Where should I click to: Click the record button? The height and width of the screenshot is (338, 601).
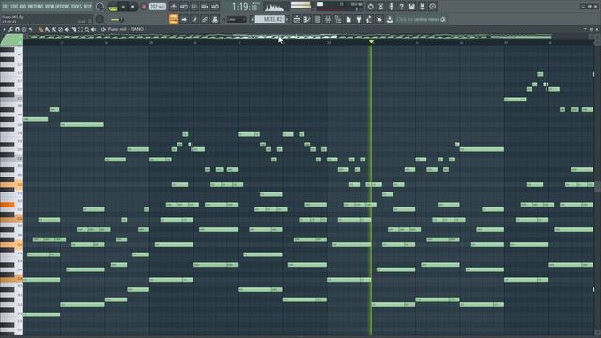pyautogui.click(x=144, y=7)
